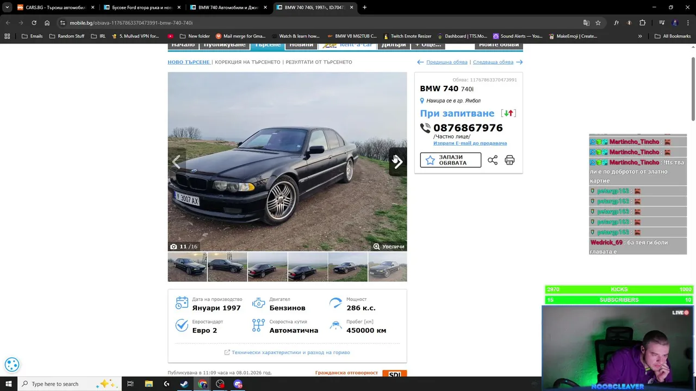Click the price change arrows icon
Image resolution: width=696 pixels, height=391 pixels.
tap(508, 113)
